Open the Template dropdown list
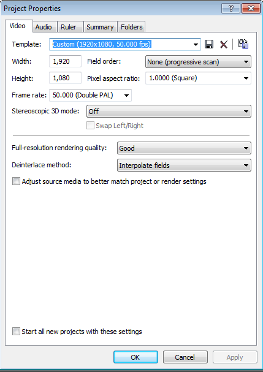263x372 pixels. coord(196,44)
